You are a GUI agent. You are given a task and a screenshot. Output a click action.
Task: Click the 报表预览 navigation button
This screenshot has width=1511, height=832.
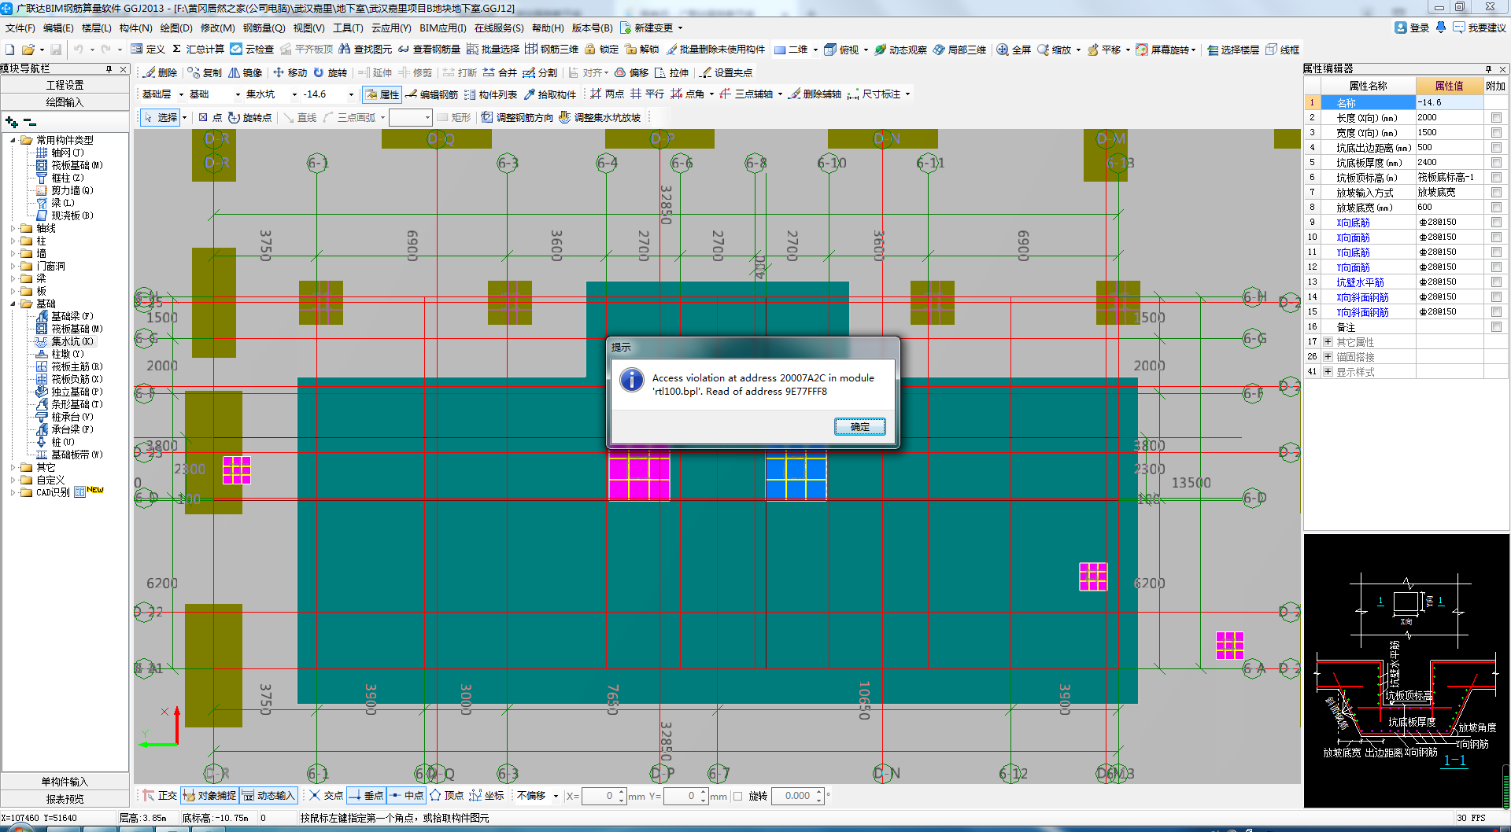click(65, 799)
